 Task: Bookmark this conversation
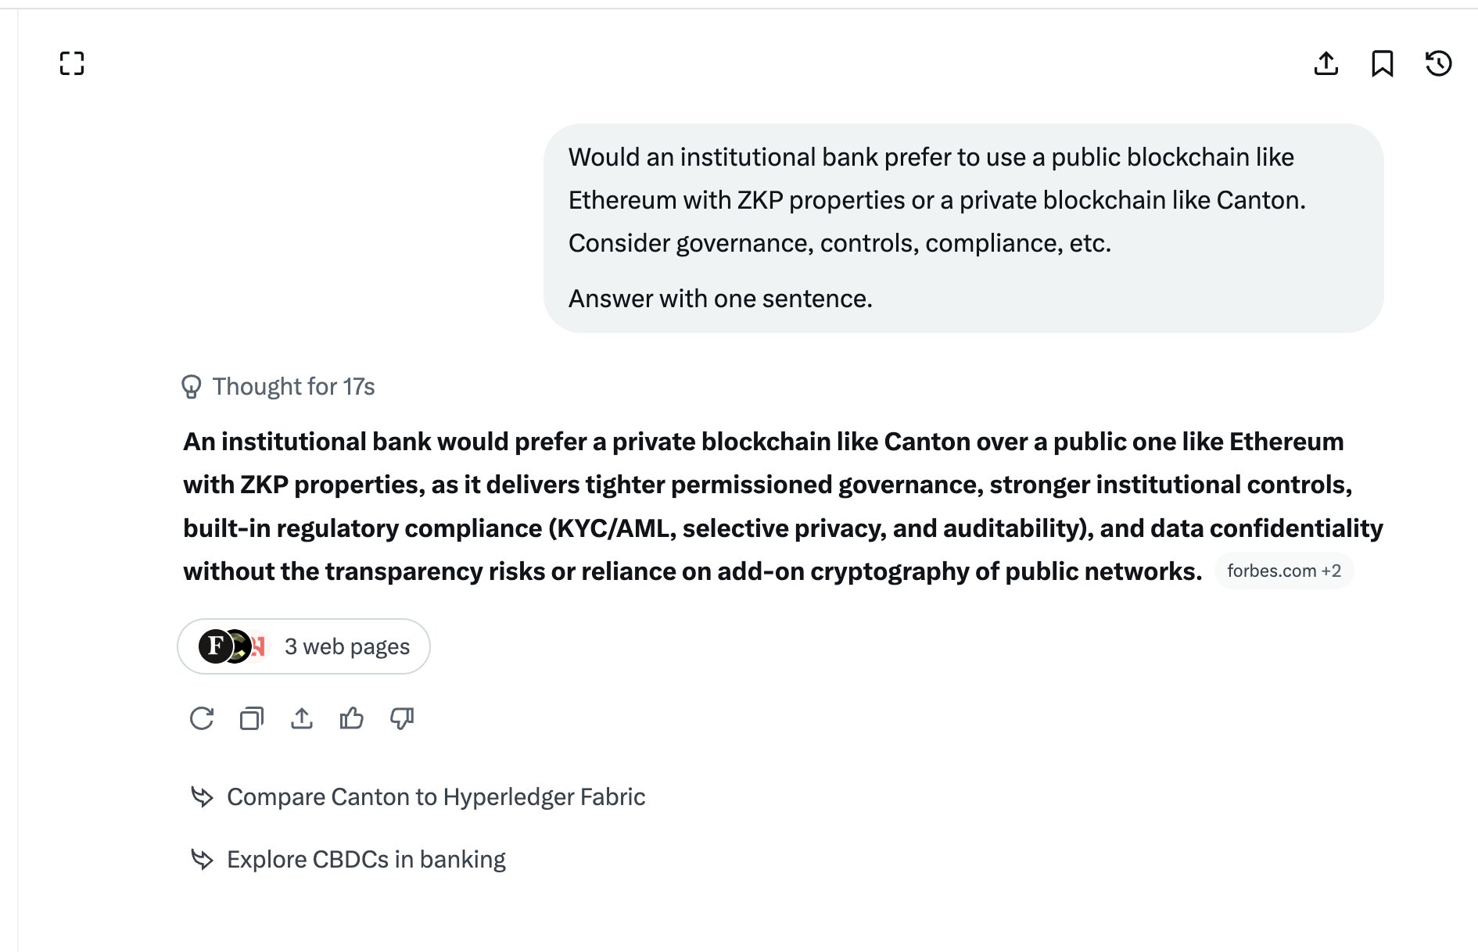[x=1382, y=63]
